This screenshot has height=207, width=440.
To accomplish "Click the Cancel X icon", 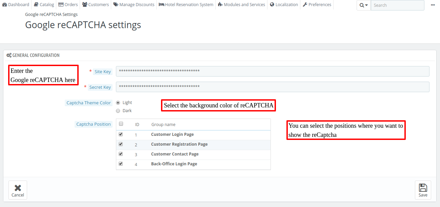I will [18, 188].
